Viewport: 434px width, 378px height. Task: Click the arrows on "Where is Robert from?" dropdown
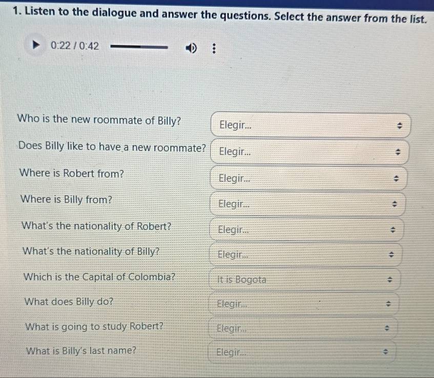click(395, 179)
